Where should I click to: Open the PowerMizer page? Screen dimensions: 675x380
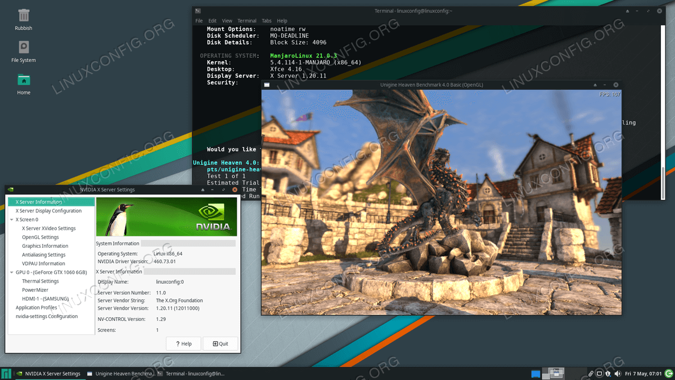point(35,290)
